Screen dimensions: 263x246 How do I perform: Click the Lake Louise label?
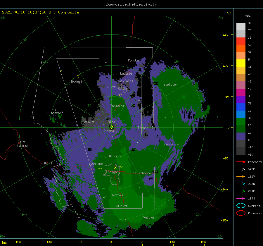(x=23, y=144)
